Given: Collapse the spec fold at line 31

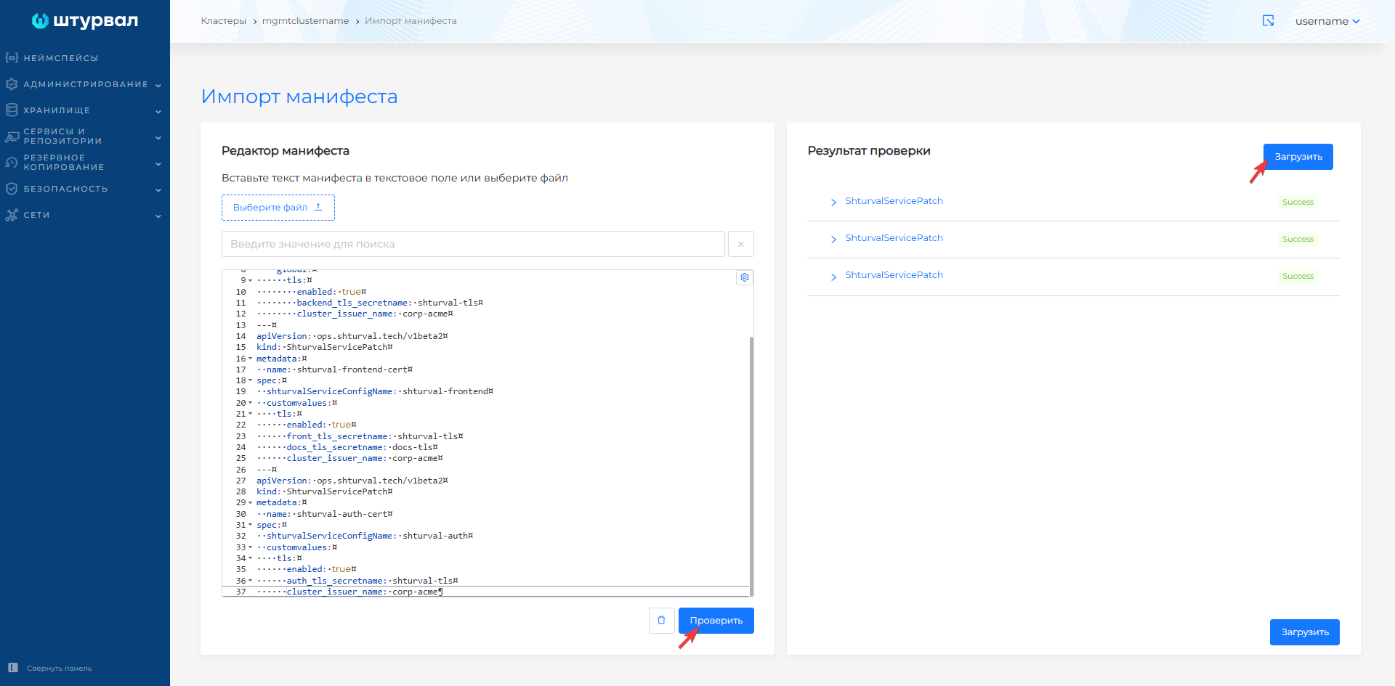Looking at the screenshot, I should point(251,525).
